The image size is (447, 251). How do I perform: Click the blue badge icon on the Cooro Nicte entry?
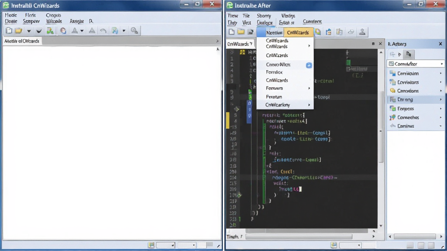click(x=309, y=65)
